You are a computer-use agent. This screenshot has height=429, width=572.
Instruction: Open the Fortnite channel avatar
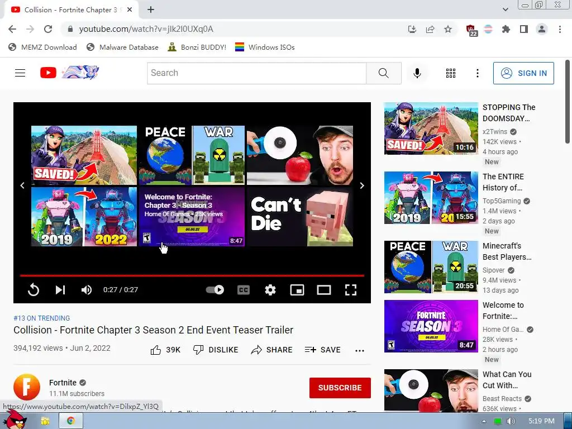[x=27, y=387]
